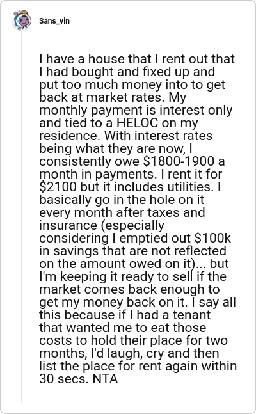Collapse the comment via vertical thread line
This screenshot has height=414, width=256.
21,216
